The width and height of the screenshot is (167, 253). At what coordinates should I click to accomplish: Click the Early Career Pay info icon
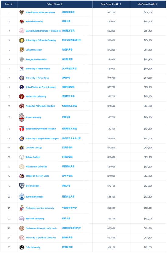[117, 4]
